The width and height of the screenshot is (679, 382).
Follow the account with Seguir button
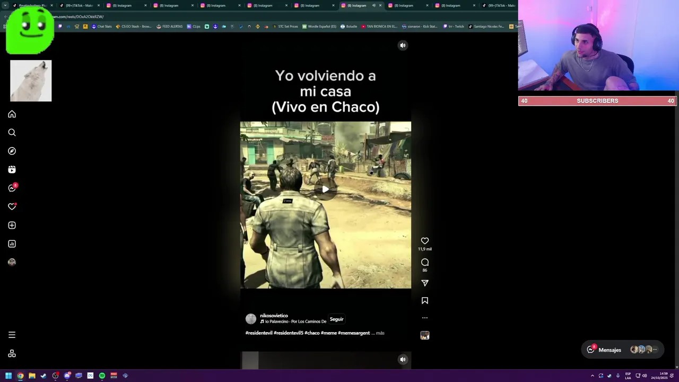[337, 319]
